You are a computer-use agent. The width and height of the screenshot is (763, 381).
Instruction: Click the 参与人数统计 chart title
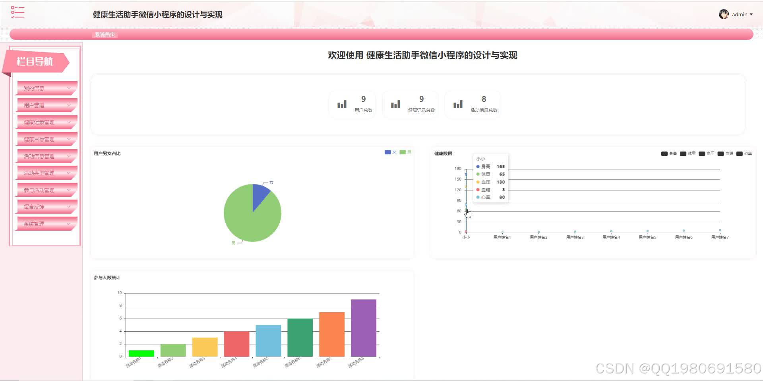click(107, 278)
